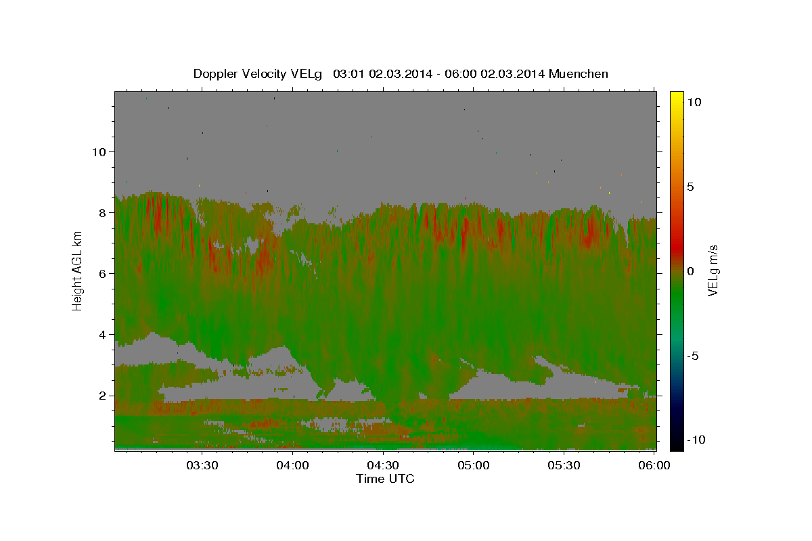Click the plot title 'Doppler Velocity VELg'
Viewport: 812px width, 541px height.
pyautogui.click(x=259, y=74)
